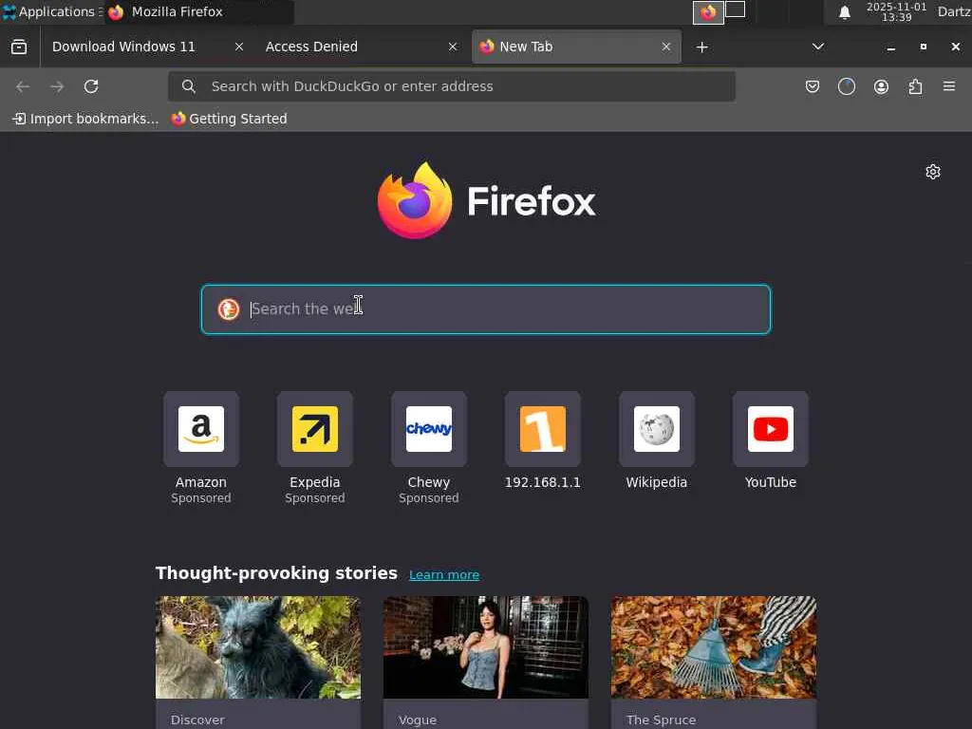
Task: Open the Getting Started bookmark
Action: coord(230,119)
